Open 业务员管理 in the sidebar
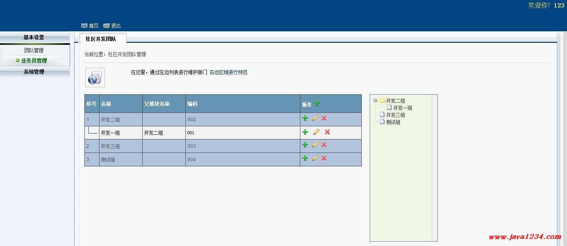 [34, 61]
